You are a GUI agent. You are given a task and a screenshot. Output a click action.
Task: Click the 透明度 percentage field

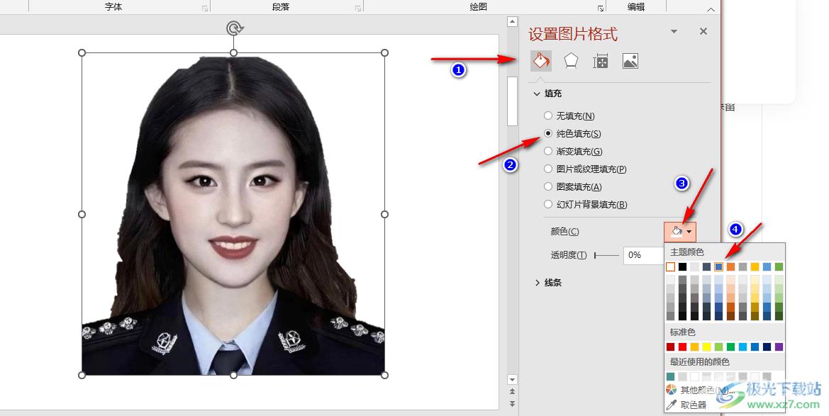pos(643,255)
